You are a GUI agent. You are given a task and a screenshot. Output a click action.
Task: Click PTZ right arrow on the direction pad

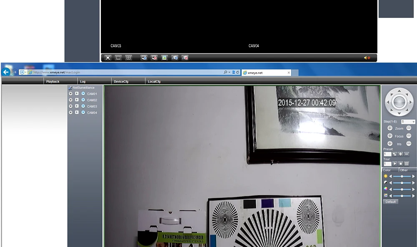410,102
